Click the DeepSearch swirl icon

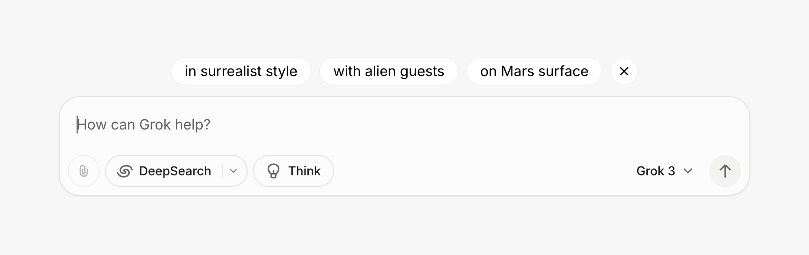125,171
